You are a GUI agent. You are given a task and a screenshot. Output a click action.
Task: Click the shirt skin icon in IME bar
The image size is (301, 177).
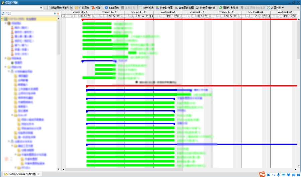pos(289,175)
